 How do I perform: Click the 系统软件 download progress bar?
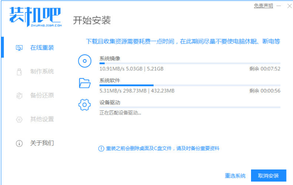coord(190,85)
